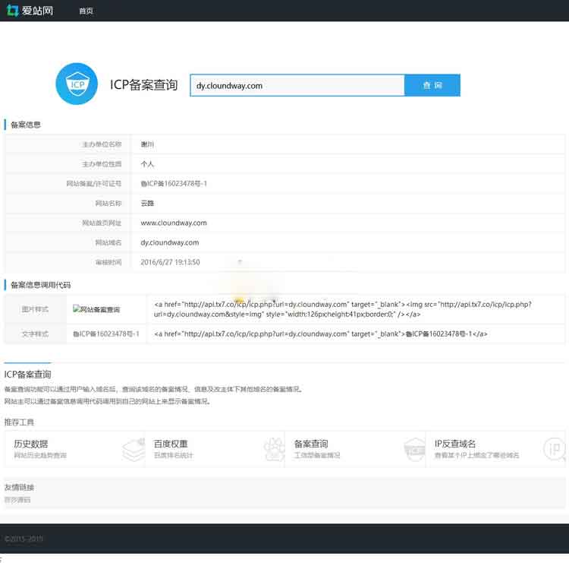Open the IP反查域名 tool card
This screenshot has height=563, width=569.
point(495,449)
